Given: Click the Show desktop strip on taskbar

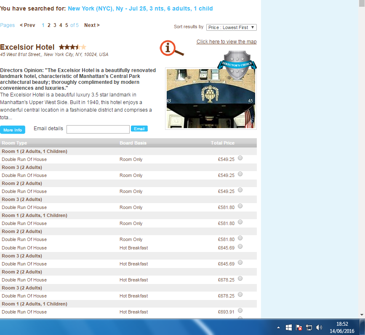Looking at the screenshot, I should pos(362,327).
